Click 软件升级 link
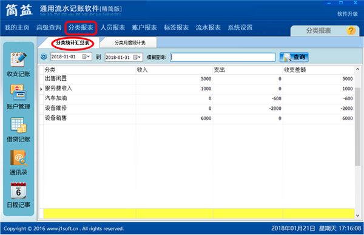364x235 pixels. (347, 14)
